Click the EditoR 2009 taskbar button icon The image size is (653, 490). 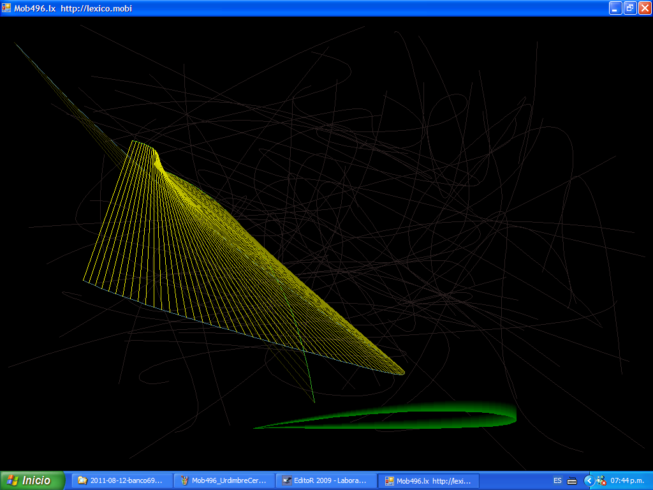[287, 480]
